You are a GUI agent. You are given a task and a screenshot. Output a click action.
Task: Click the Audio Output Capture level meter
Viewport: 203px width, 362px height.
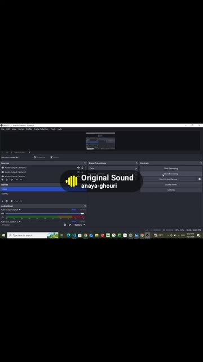45,217
